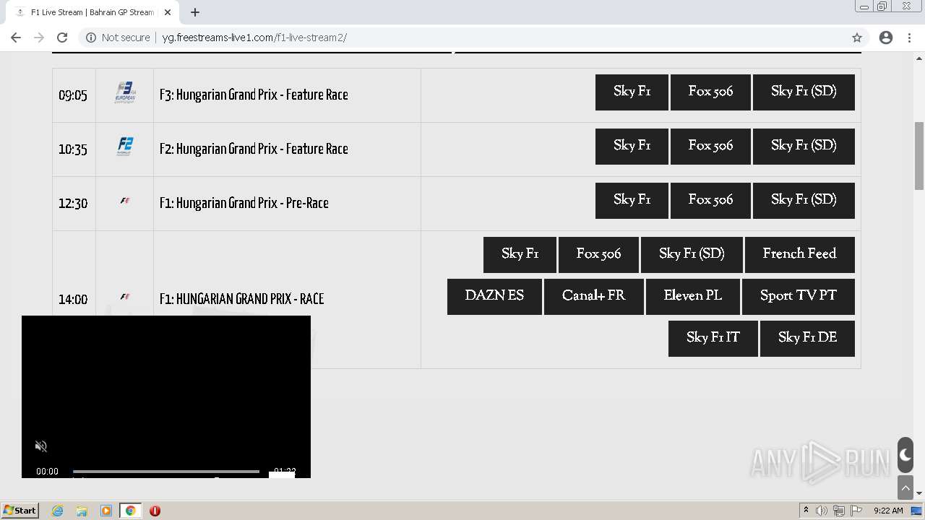
Task: Click F1: HUNGARIAN GRAND PRIX - RACE text
Action: pos(241,299)
